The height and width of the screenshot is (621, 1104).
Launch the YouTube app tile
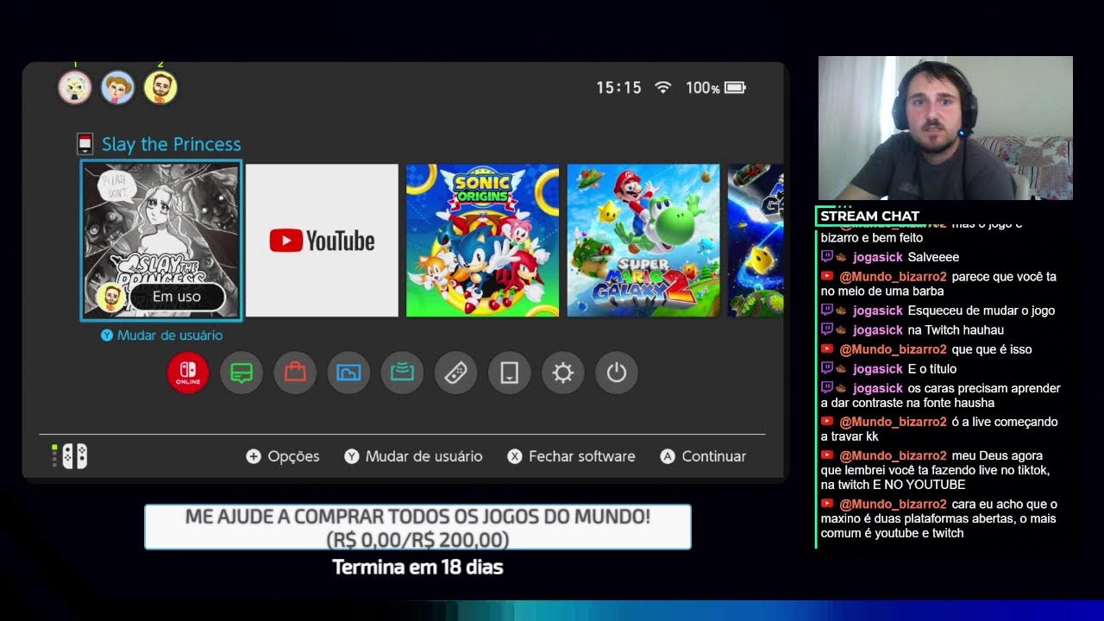tap(322, 241)
